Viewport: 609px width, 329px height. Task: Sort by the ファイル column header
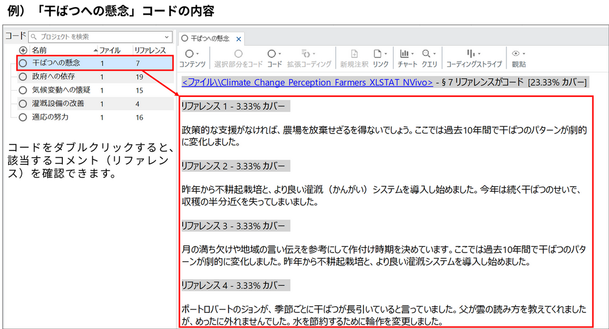tap(109, 50)
